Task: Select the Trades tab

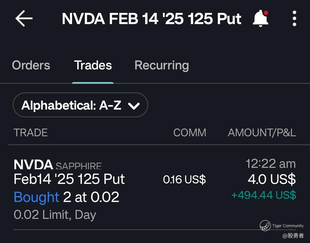Action: [x=93, y=65]
